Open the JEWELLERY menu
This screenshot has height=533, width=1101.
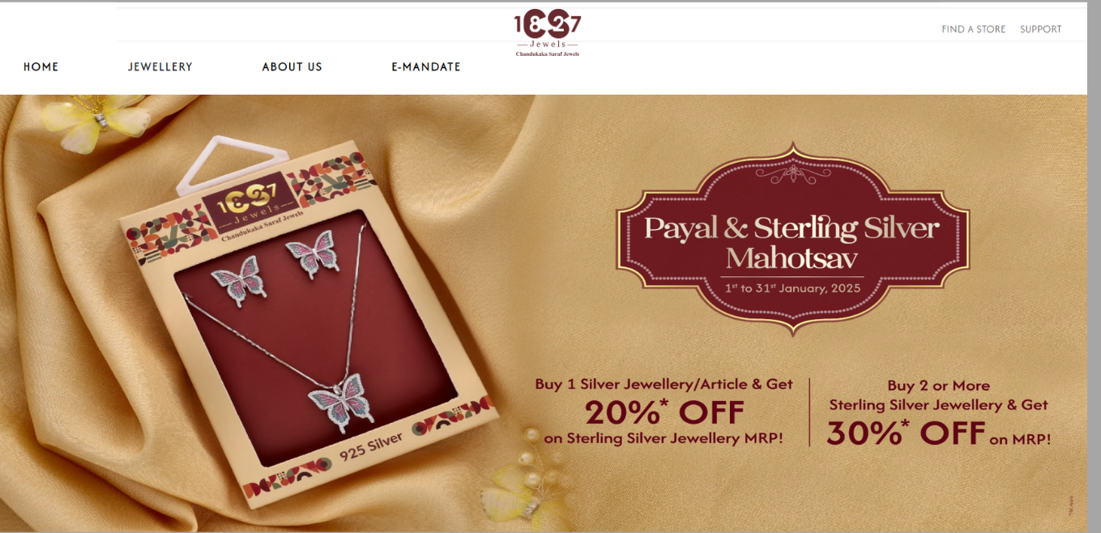pos(160,67)
